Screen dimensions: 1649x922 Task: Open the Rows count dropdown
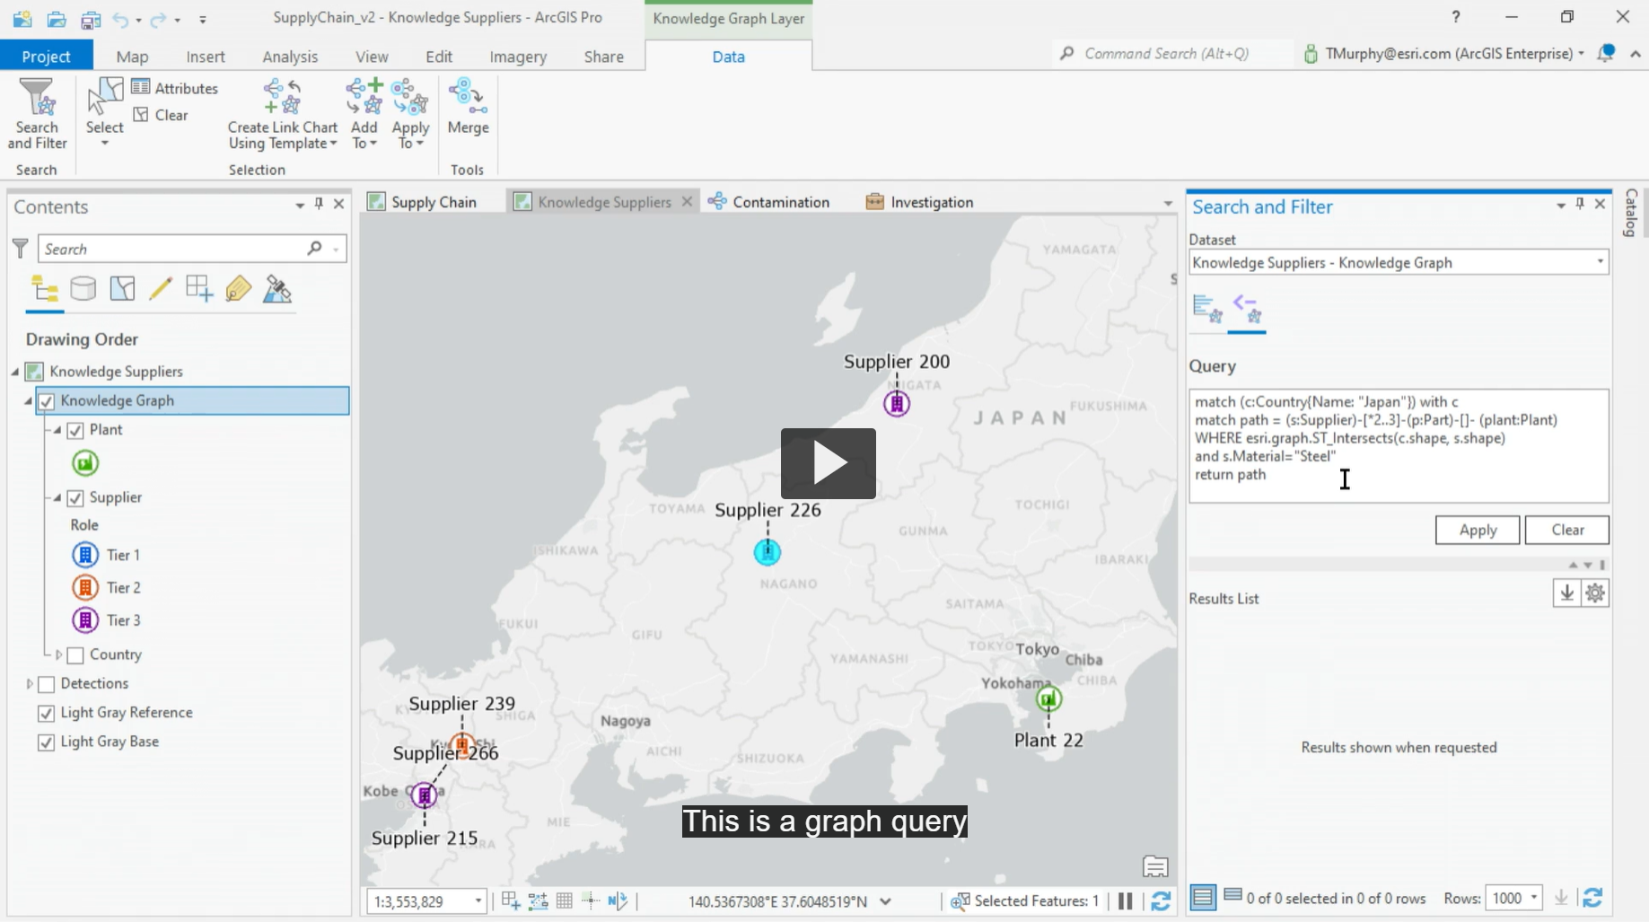pyautogui.click(x=1534, y=897)
